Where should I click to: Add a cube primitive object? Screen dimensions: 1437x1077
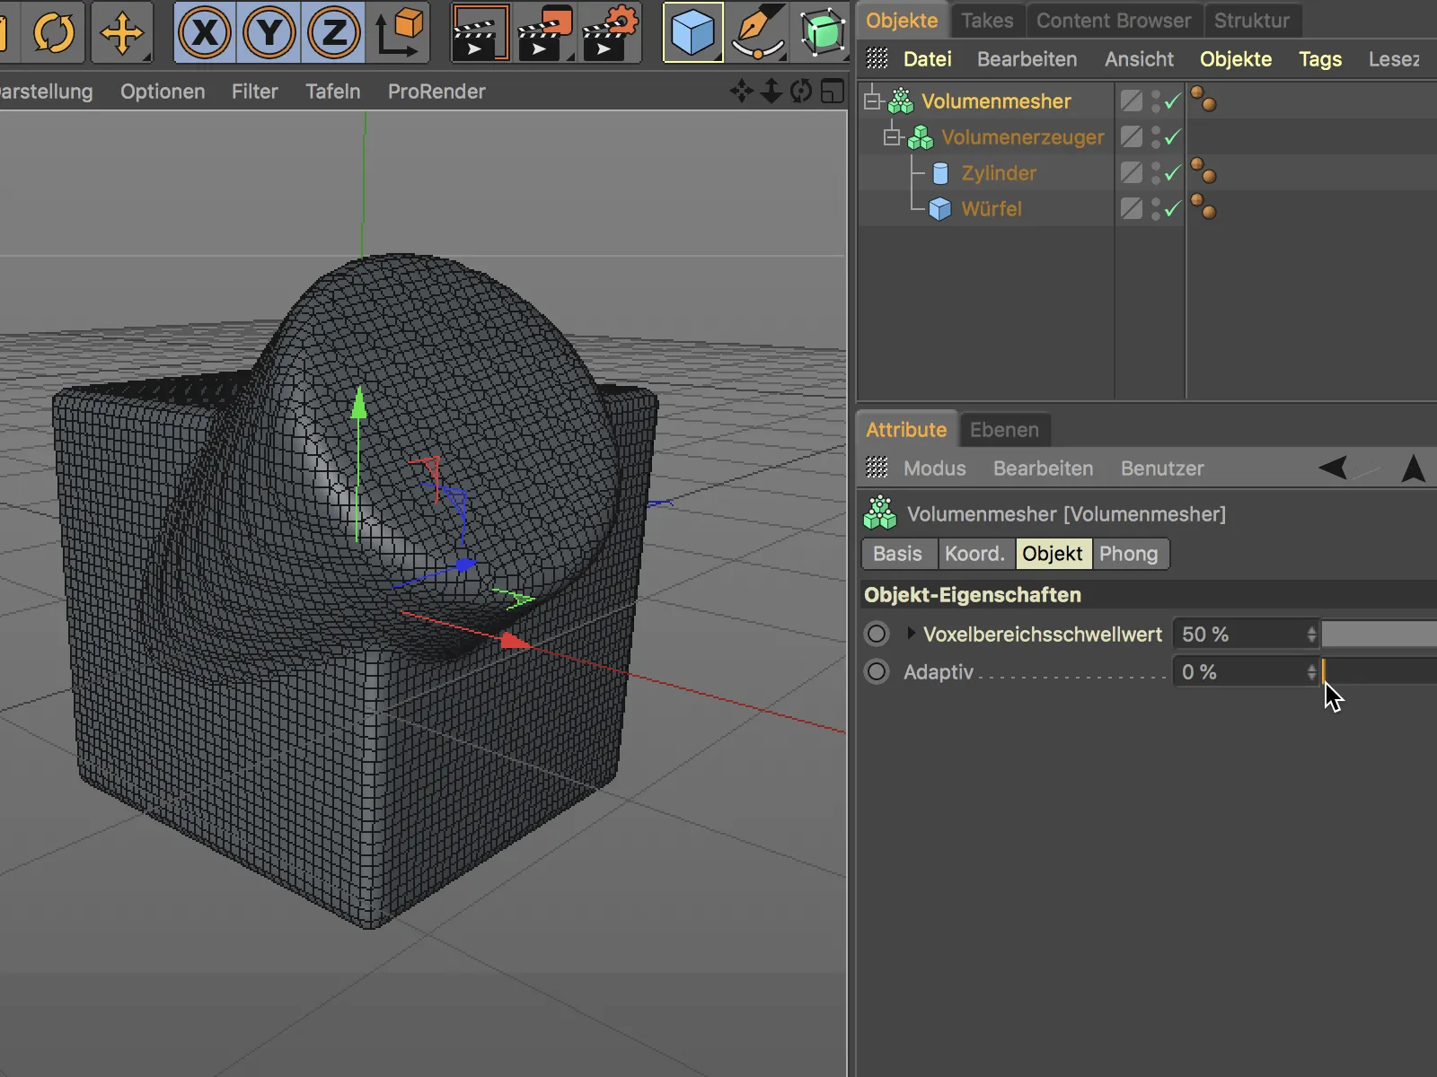click(692, 33)
